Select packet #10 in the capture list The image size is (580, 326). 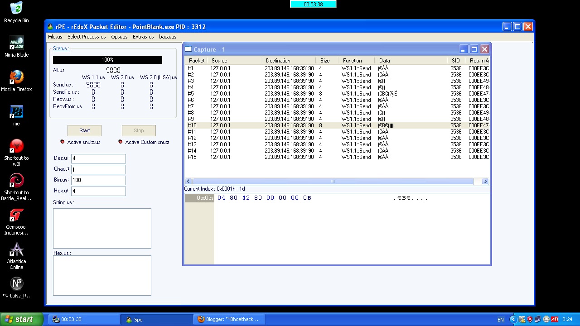[272, 125]
